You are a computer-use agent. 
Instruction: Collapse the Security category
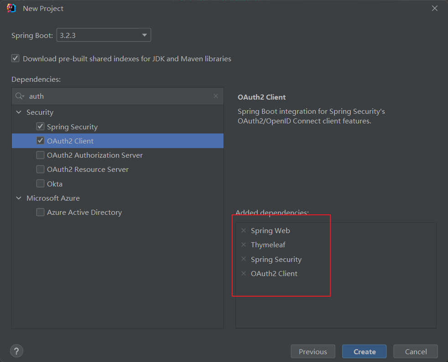coord(19,112)
